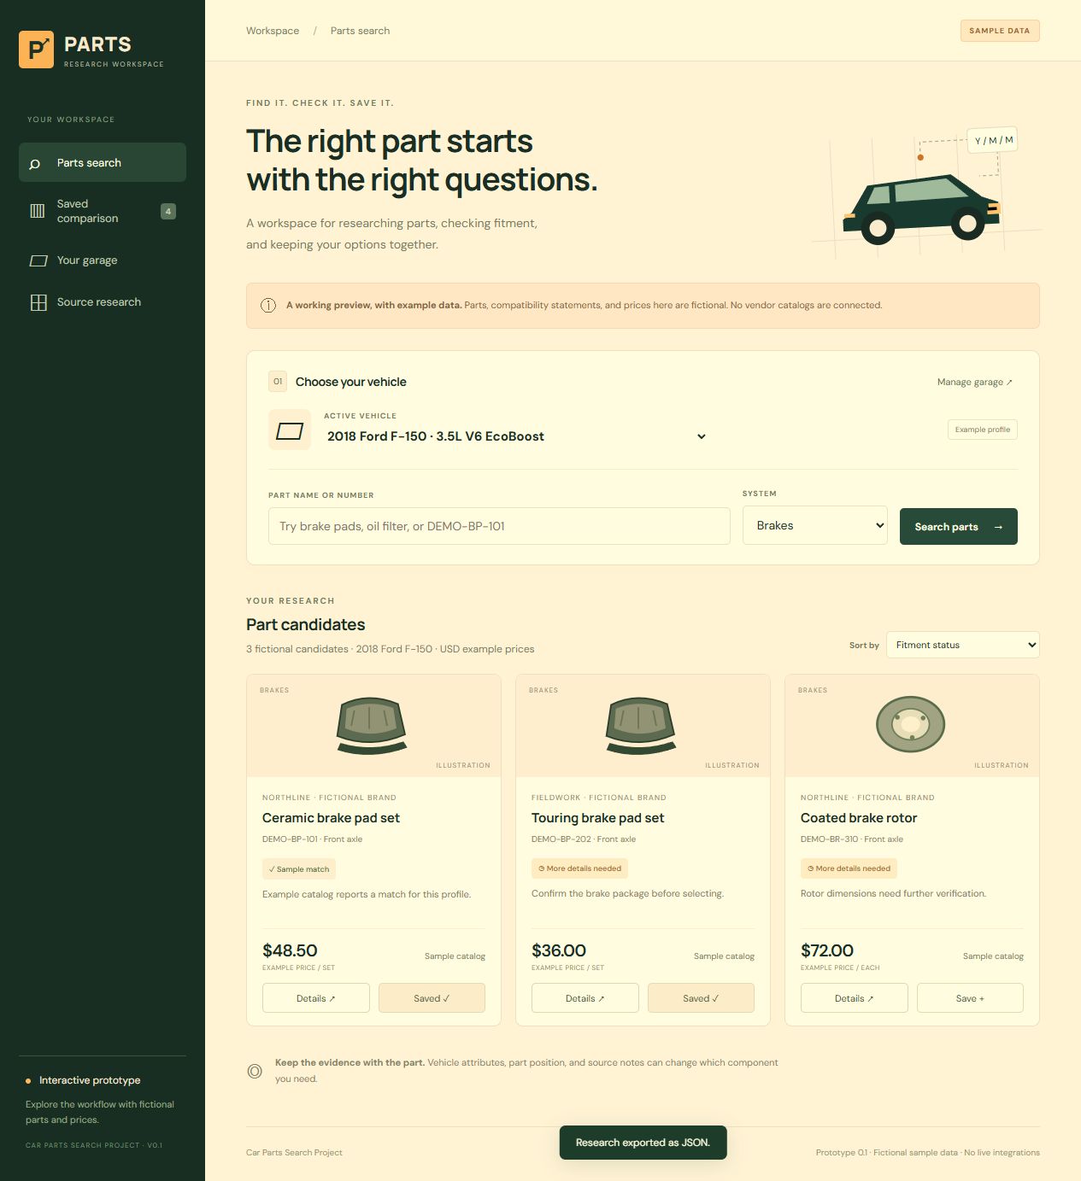The image size is (1081, 1181).
Task: Click the Parts search magnifier icon
Action: point(35,163)
